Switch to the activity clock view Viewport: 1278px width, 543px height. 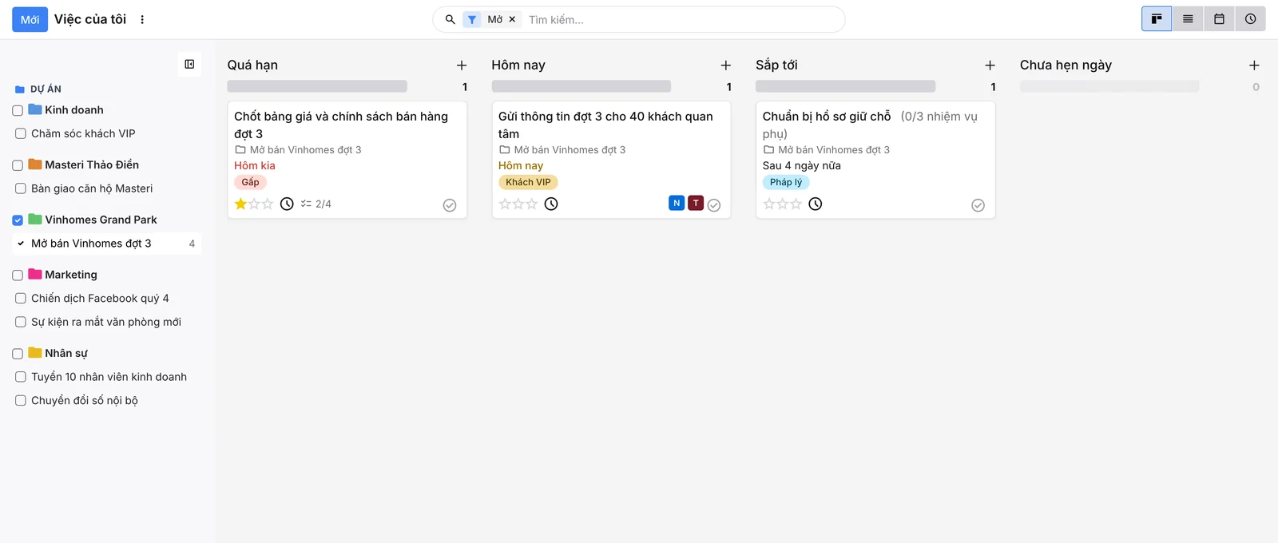click(1250, 19)
